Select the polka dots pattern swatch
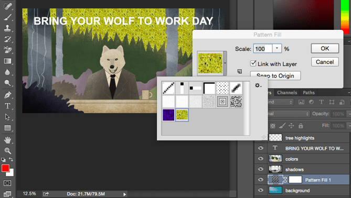 click(x=222, y=88)
